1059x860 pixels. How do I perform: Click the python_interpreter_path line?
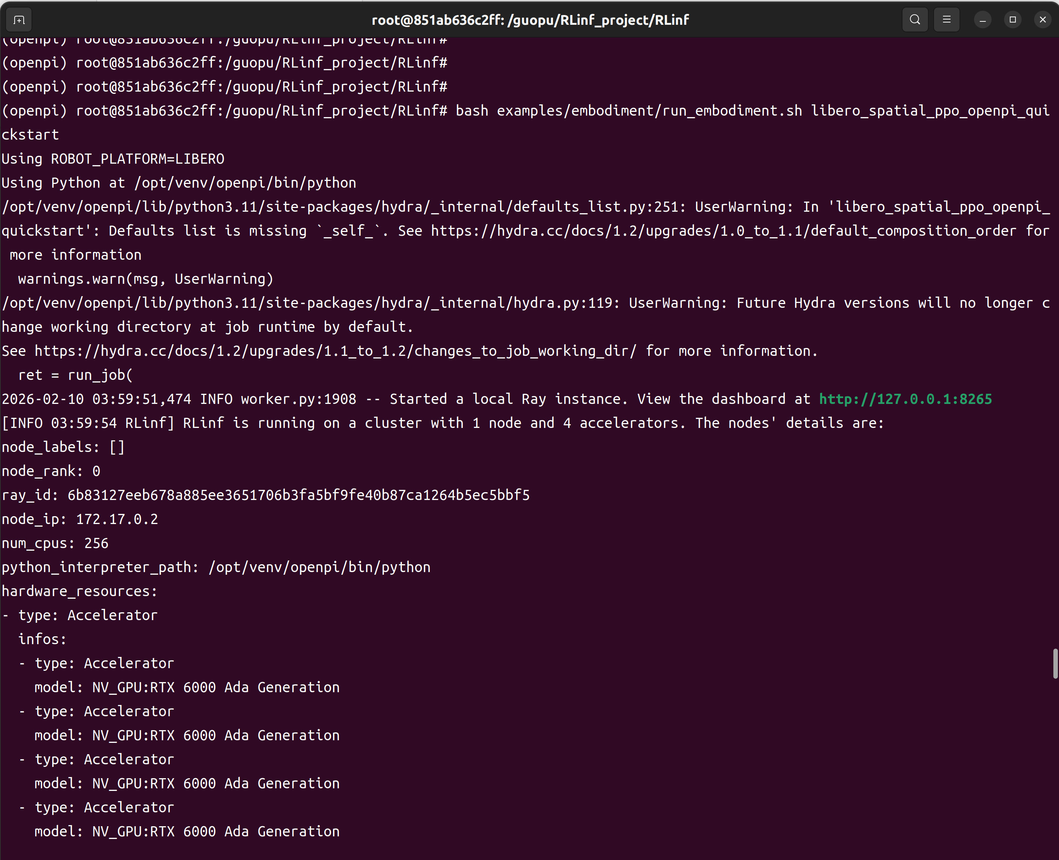[216, 567]
